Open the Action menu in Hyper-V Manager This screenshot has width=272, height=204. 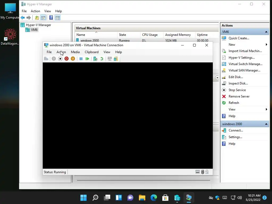[x=35, y=11]
